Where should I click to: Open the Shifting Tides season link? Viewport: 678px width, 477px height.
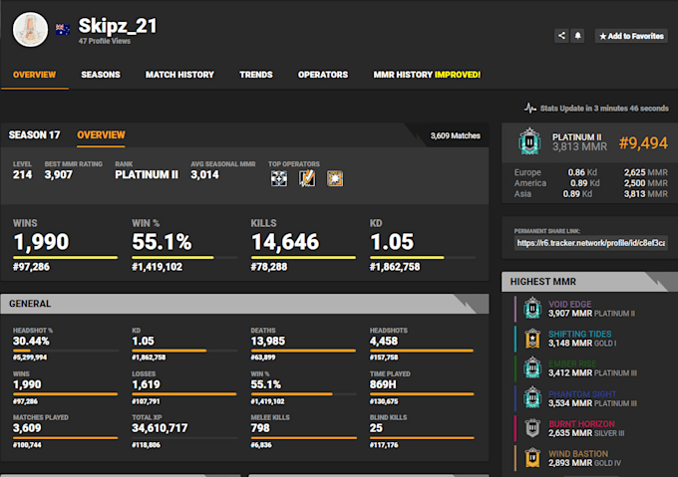(579, 334)
